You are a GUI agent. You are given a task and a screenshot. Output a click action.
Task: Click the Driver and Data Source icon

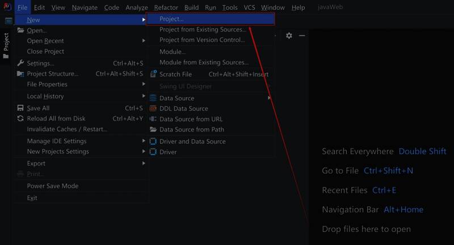tap(153, 142)
